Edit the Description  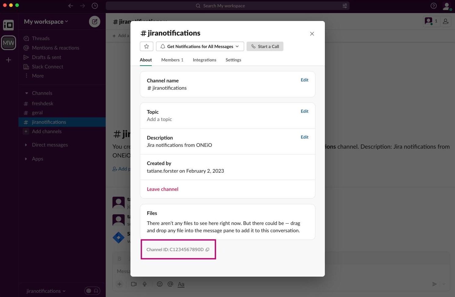tap(304, 137)
